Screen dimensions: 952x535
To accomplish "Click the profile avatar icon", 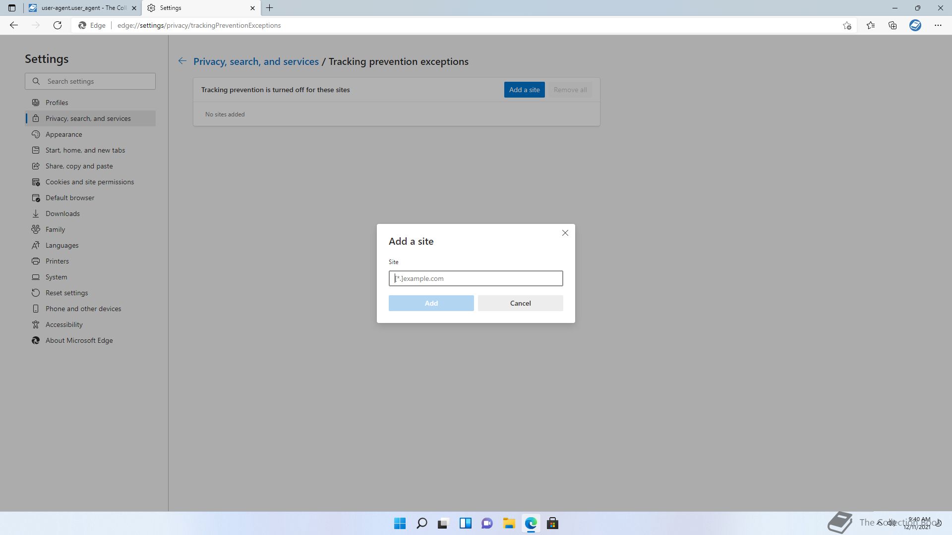I will [915, 25].
